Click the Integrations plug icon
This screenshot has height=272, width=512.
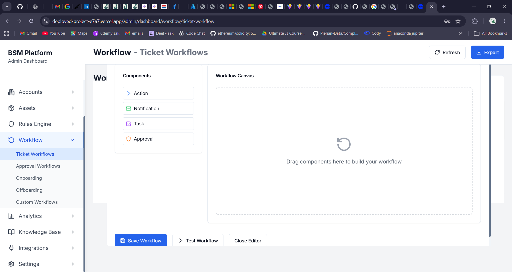(11, 248)
